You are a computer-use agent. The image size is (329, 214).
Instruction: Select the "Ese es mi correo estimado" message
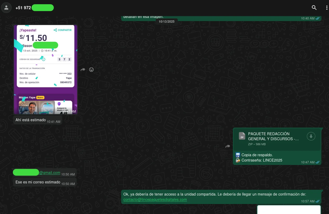tap(38, 182)
